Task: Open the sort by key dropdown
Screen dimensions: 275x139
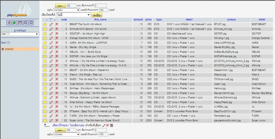Action: coord(73,15)
